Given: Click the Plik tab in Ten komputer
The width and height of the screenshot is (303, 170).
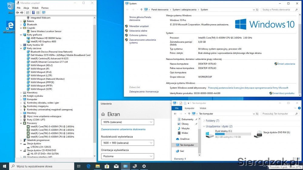Looking at the screenshot, I should 177,108.
